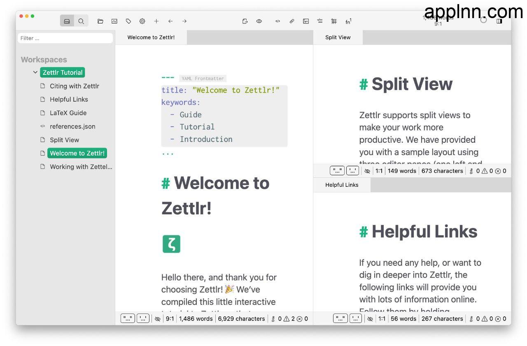Click the info icon after 673 characters

471,171
